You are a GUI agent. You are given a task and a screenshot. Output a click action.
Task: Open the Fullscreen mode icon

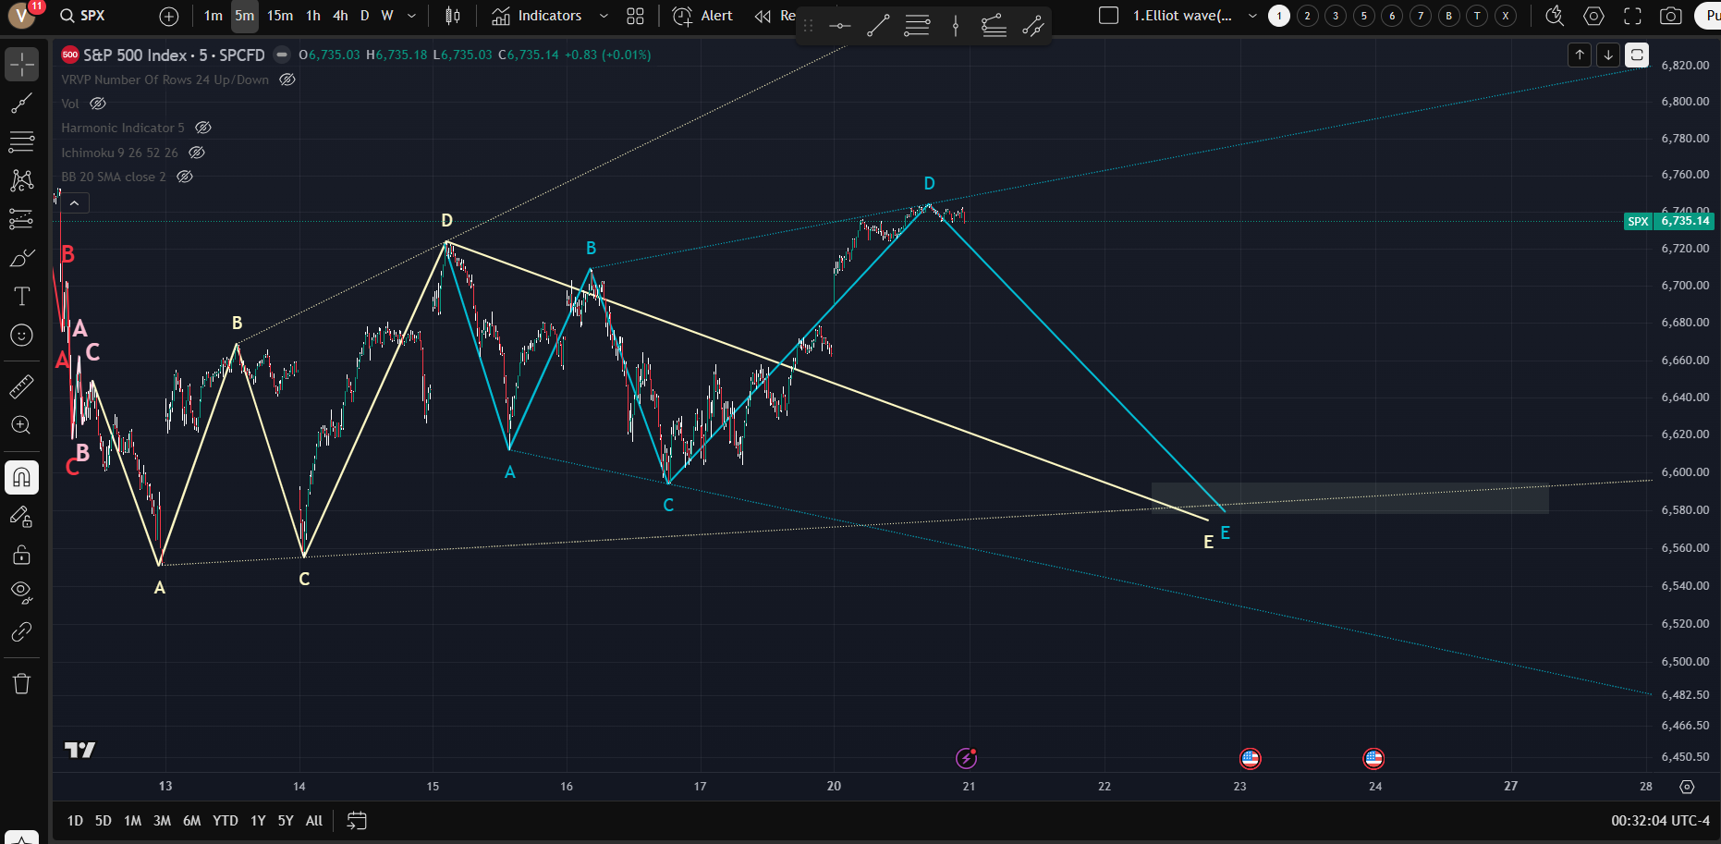click(x=1632, y=16)
